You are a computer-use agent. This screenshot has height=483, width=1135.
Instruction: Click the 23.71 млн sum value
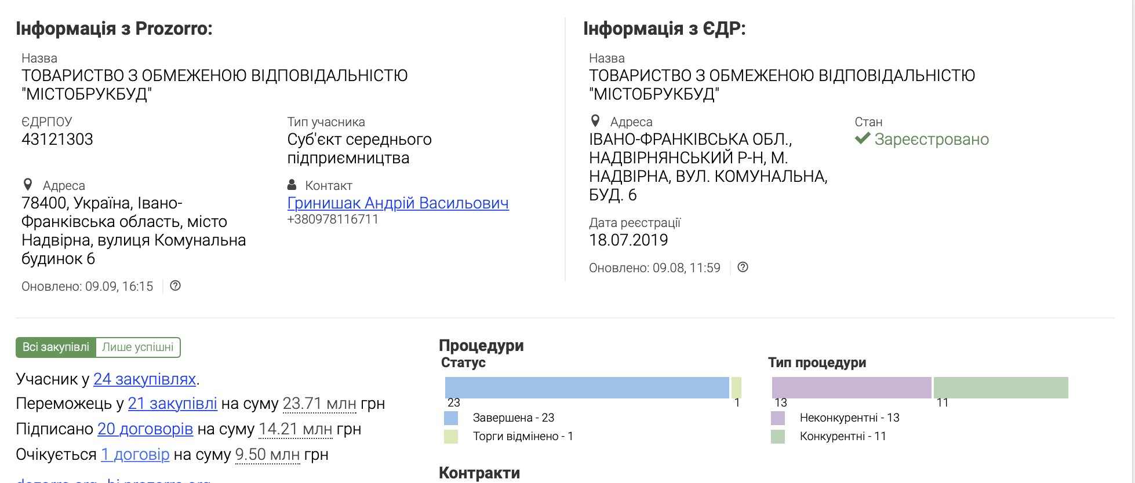(x=319, y=403)
